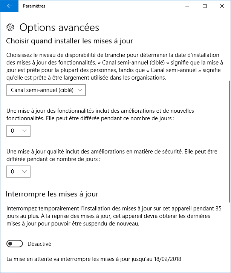Viewport: 231px width, 273px height.
Task: Minimize the Paramètres window
Action: 187,6
